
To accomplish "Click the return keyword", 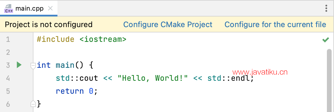I will pyautogui.click(x=70, y=91).
